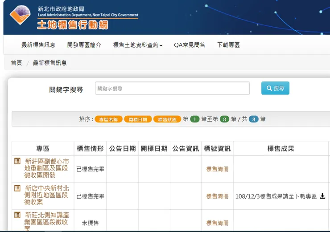Focus the 關鍵字搜尋 input field

click(x=172, y=88)
